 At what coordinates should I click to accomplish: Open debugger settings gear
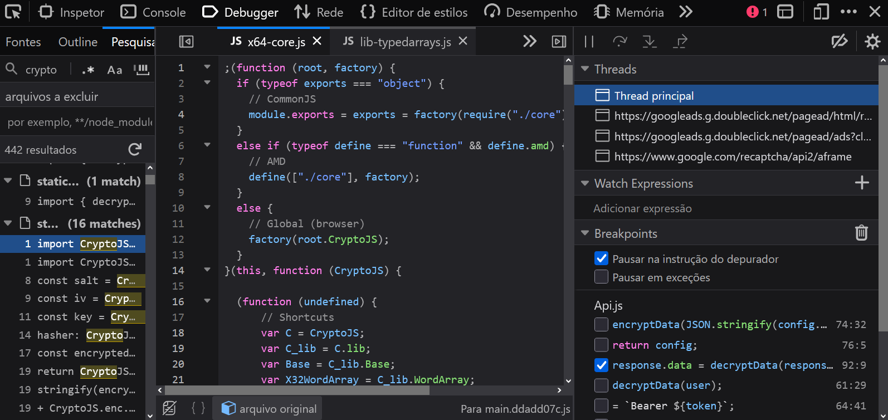[872, 42]
